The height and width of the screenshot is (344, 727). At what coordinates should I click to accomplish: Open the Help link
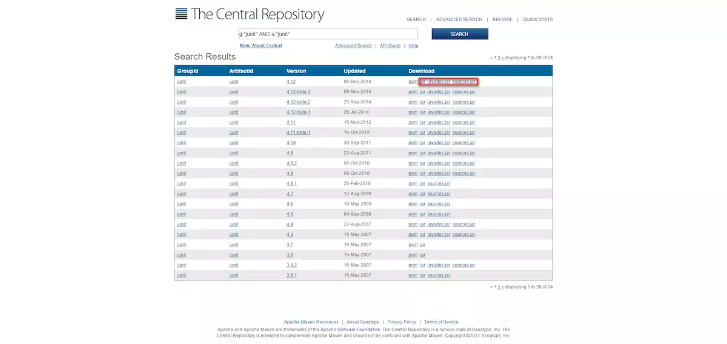[413, 46]
